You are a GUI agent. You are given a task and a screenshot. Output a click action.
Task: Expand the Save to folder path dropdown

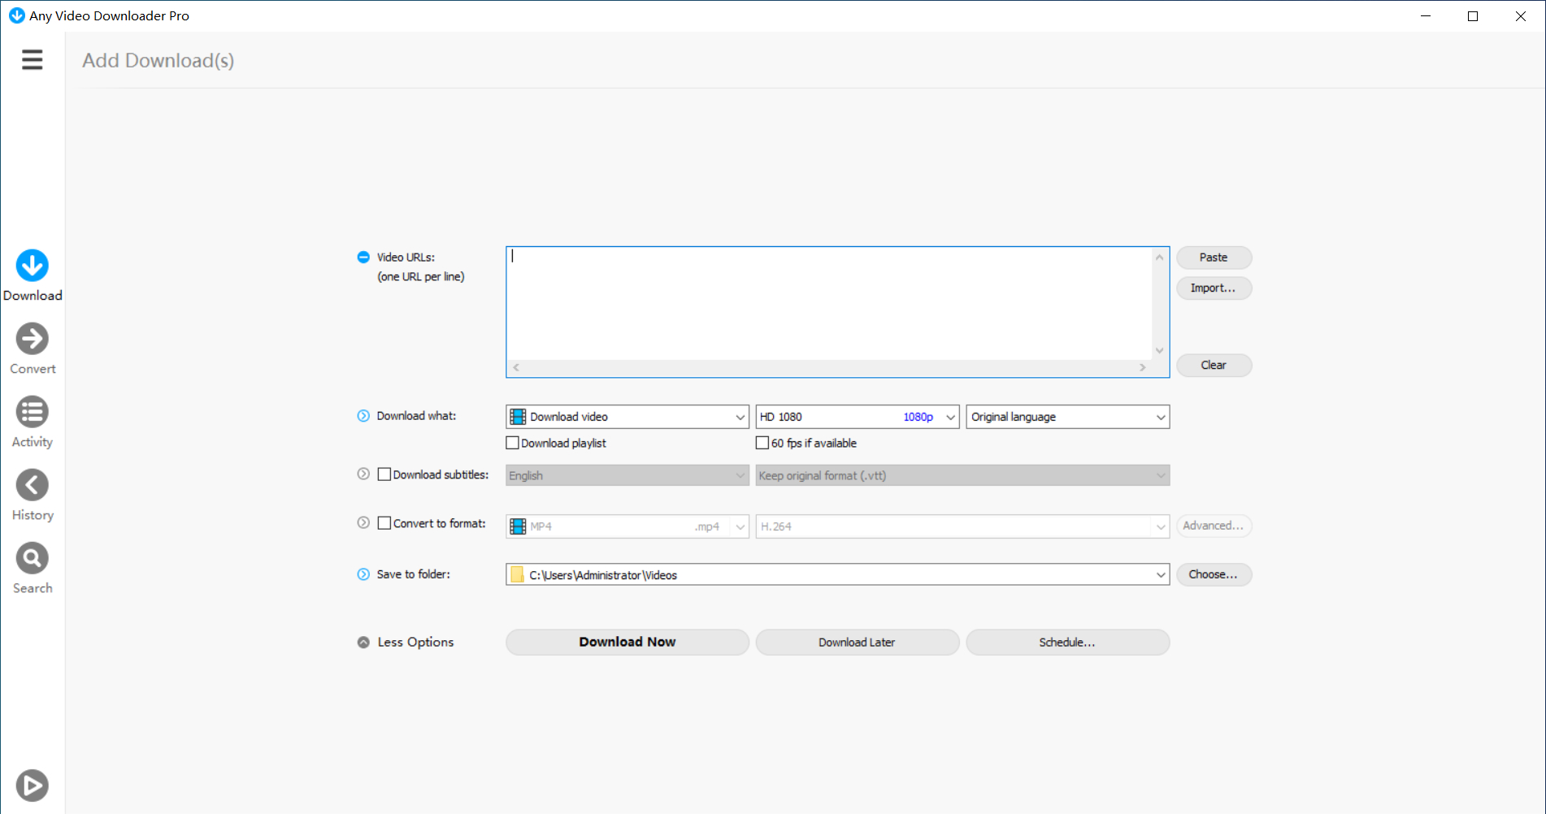(1161, 575)
